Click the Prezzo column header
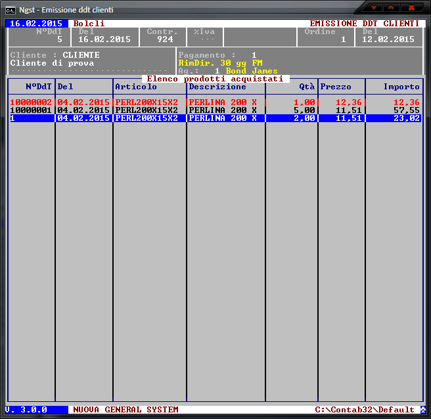Screen dimensions: 431x419 tap(336, 87)
